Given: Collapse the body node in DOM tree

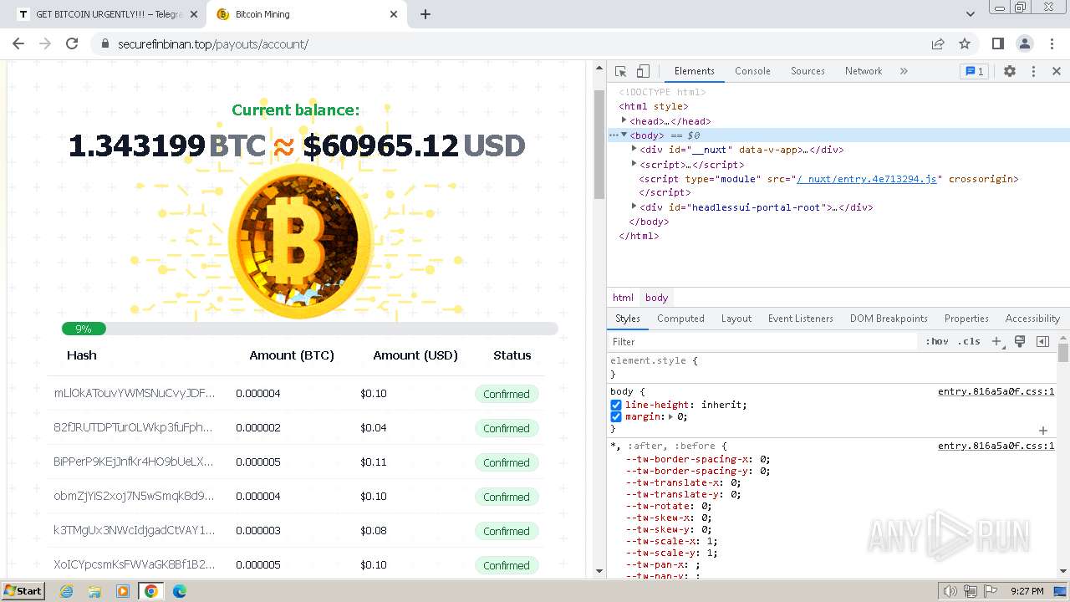Looking at the screenshot, I should pyautogui.click(x=624, y=135).
